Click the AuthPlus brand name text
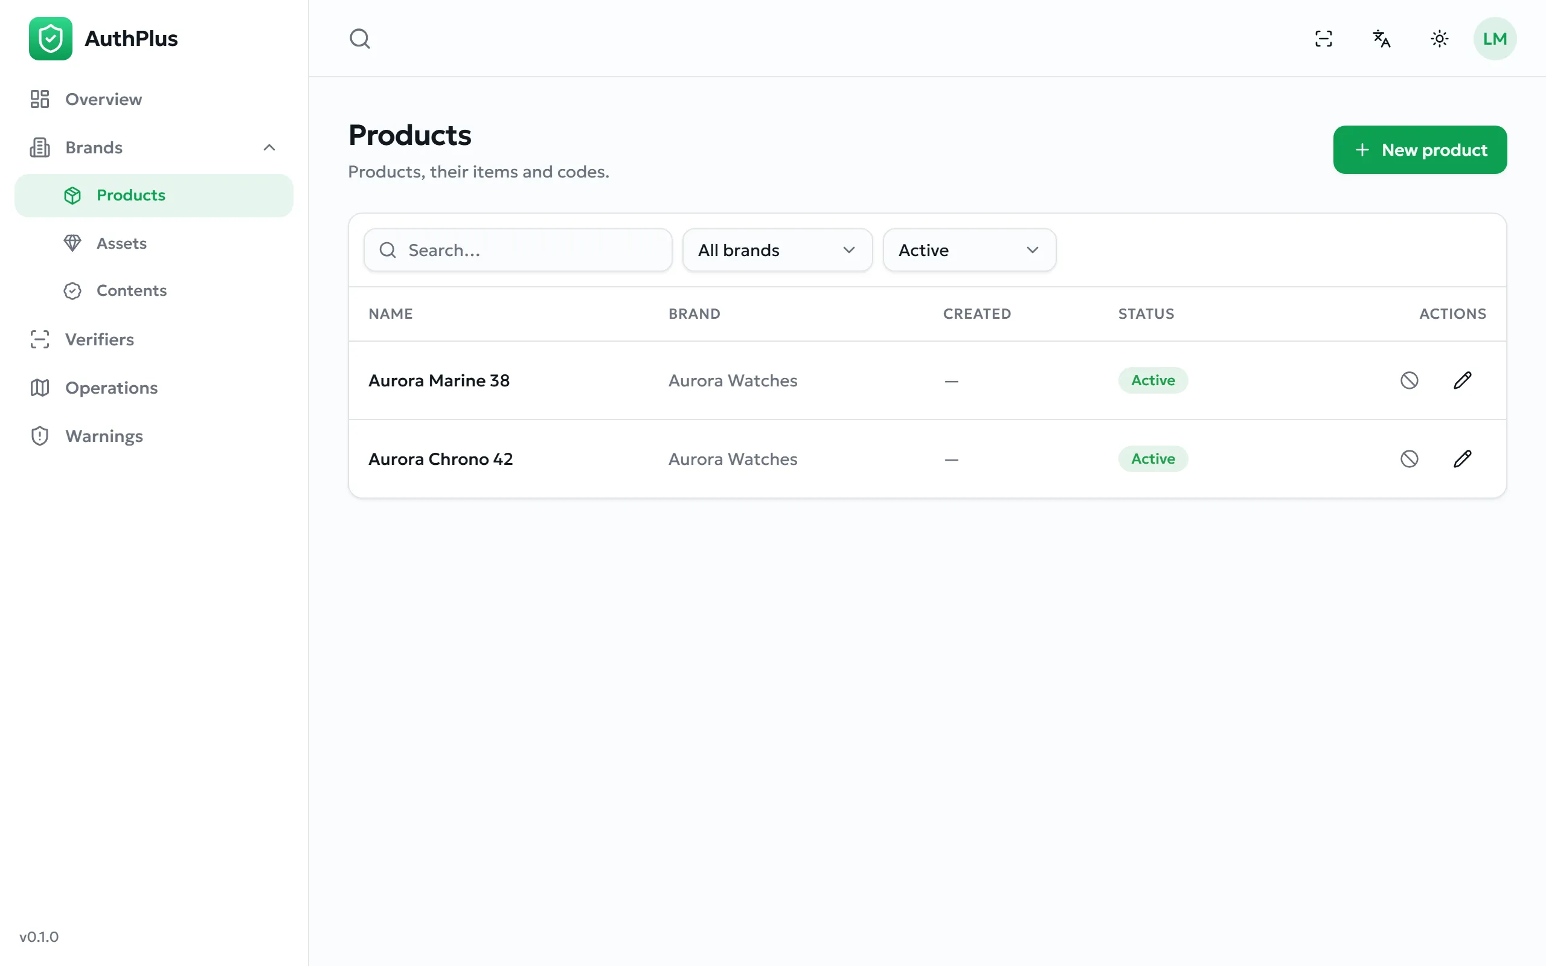This screenshot has height=966, width=1546. point(131,38)
